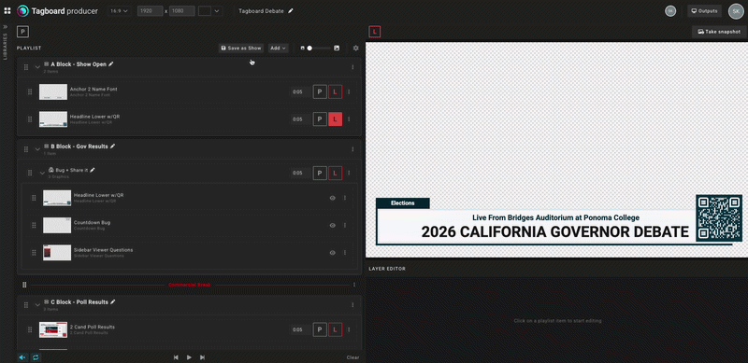The height and width of the screenshot is (363, 748).
Task: Open the Outputs panel
Action: 704,11
